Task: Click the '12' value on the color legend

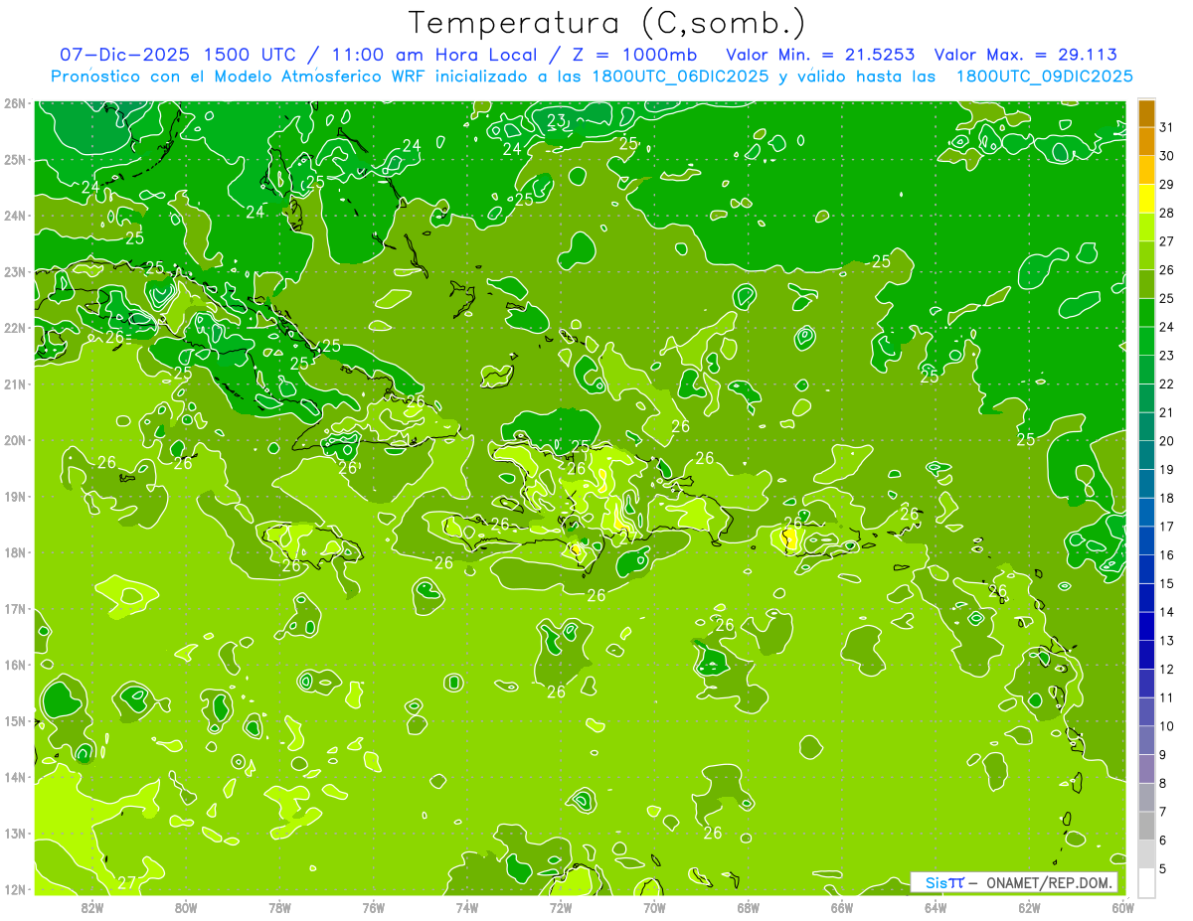Action: point(1166,669)
